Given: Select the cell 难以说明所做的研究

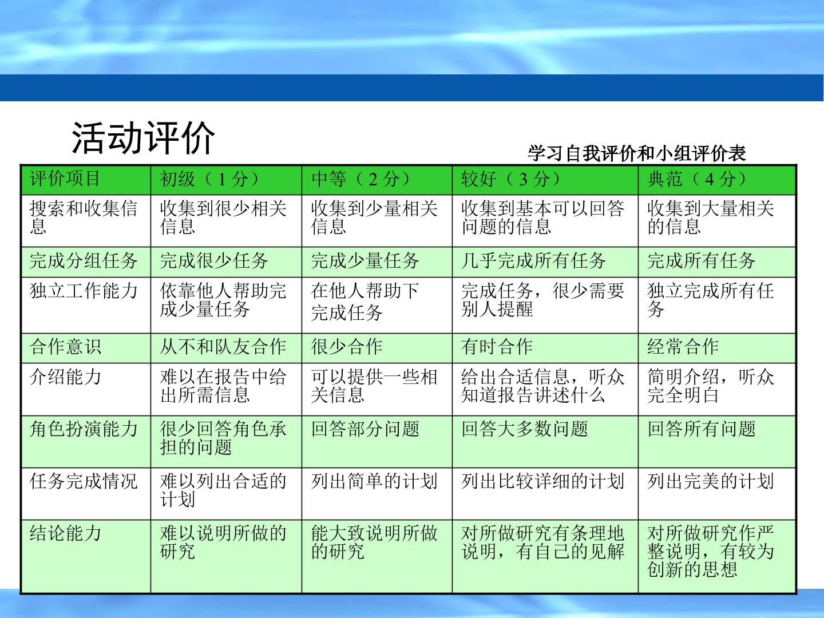Looking at the screenshot, I should (x=226, y=556).
